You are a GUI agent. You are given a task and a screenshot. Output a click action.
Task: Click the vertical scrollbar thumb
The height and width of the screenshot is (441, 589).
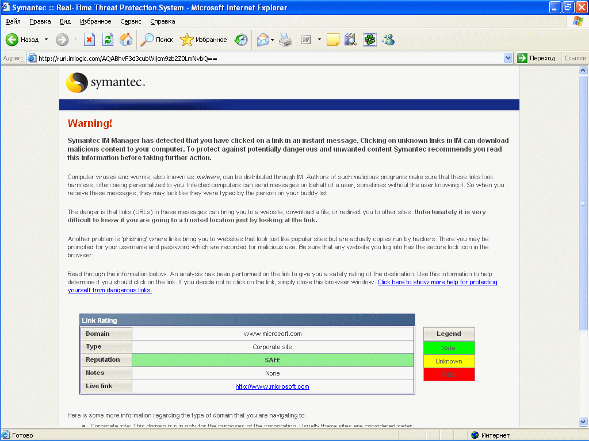583,203
